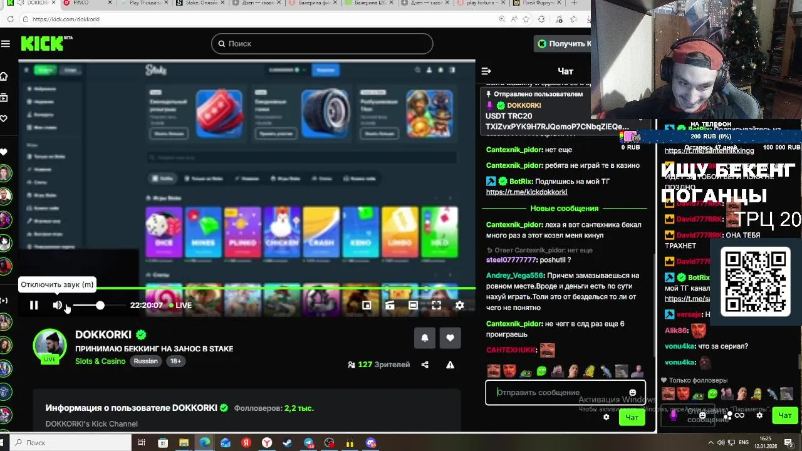Open Windows notification center icon
Screen dimensions: 802x451
pyautogui.click(x=789, y=443)
